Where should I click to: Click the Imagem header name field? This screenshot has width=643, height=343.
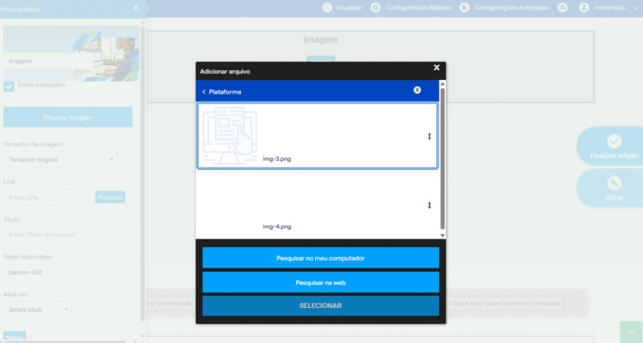pos(48,61)
